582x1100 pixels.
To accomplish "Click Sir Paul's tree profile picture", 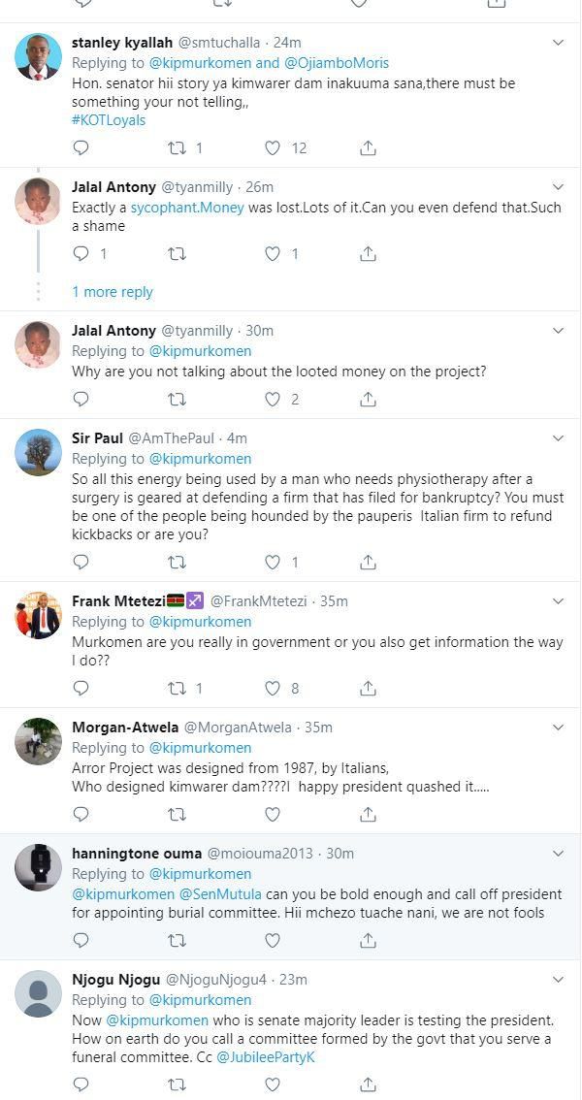I will [39, 453].
